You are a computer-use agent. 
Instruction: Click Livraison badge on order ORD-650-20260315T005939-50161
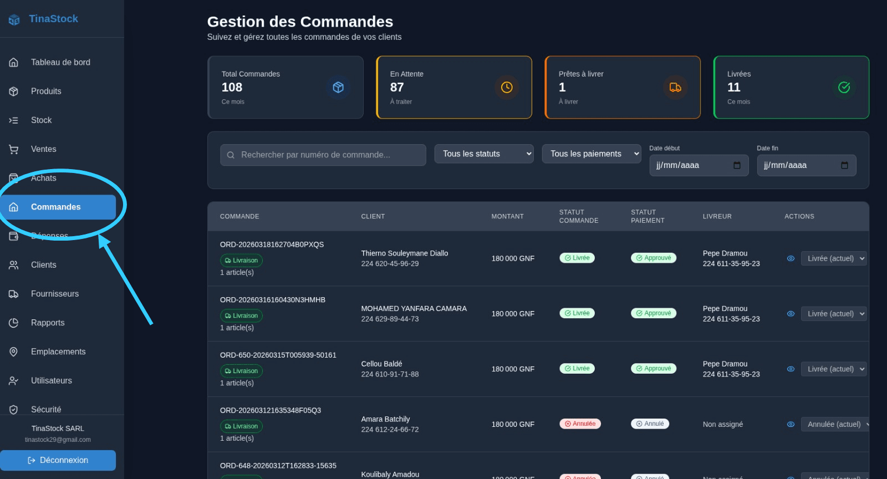(241, 371)
